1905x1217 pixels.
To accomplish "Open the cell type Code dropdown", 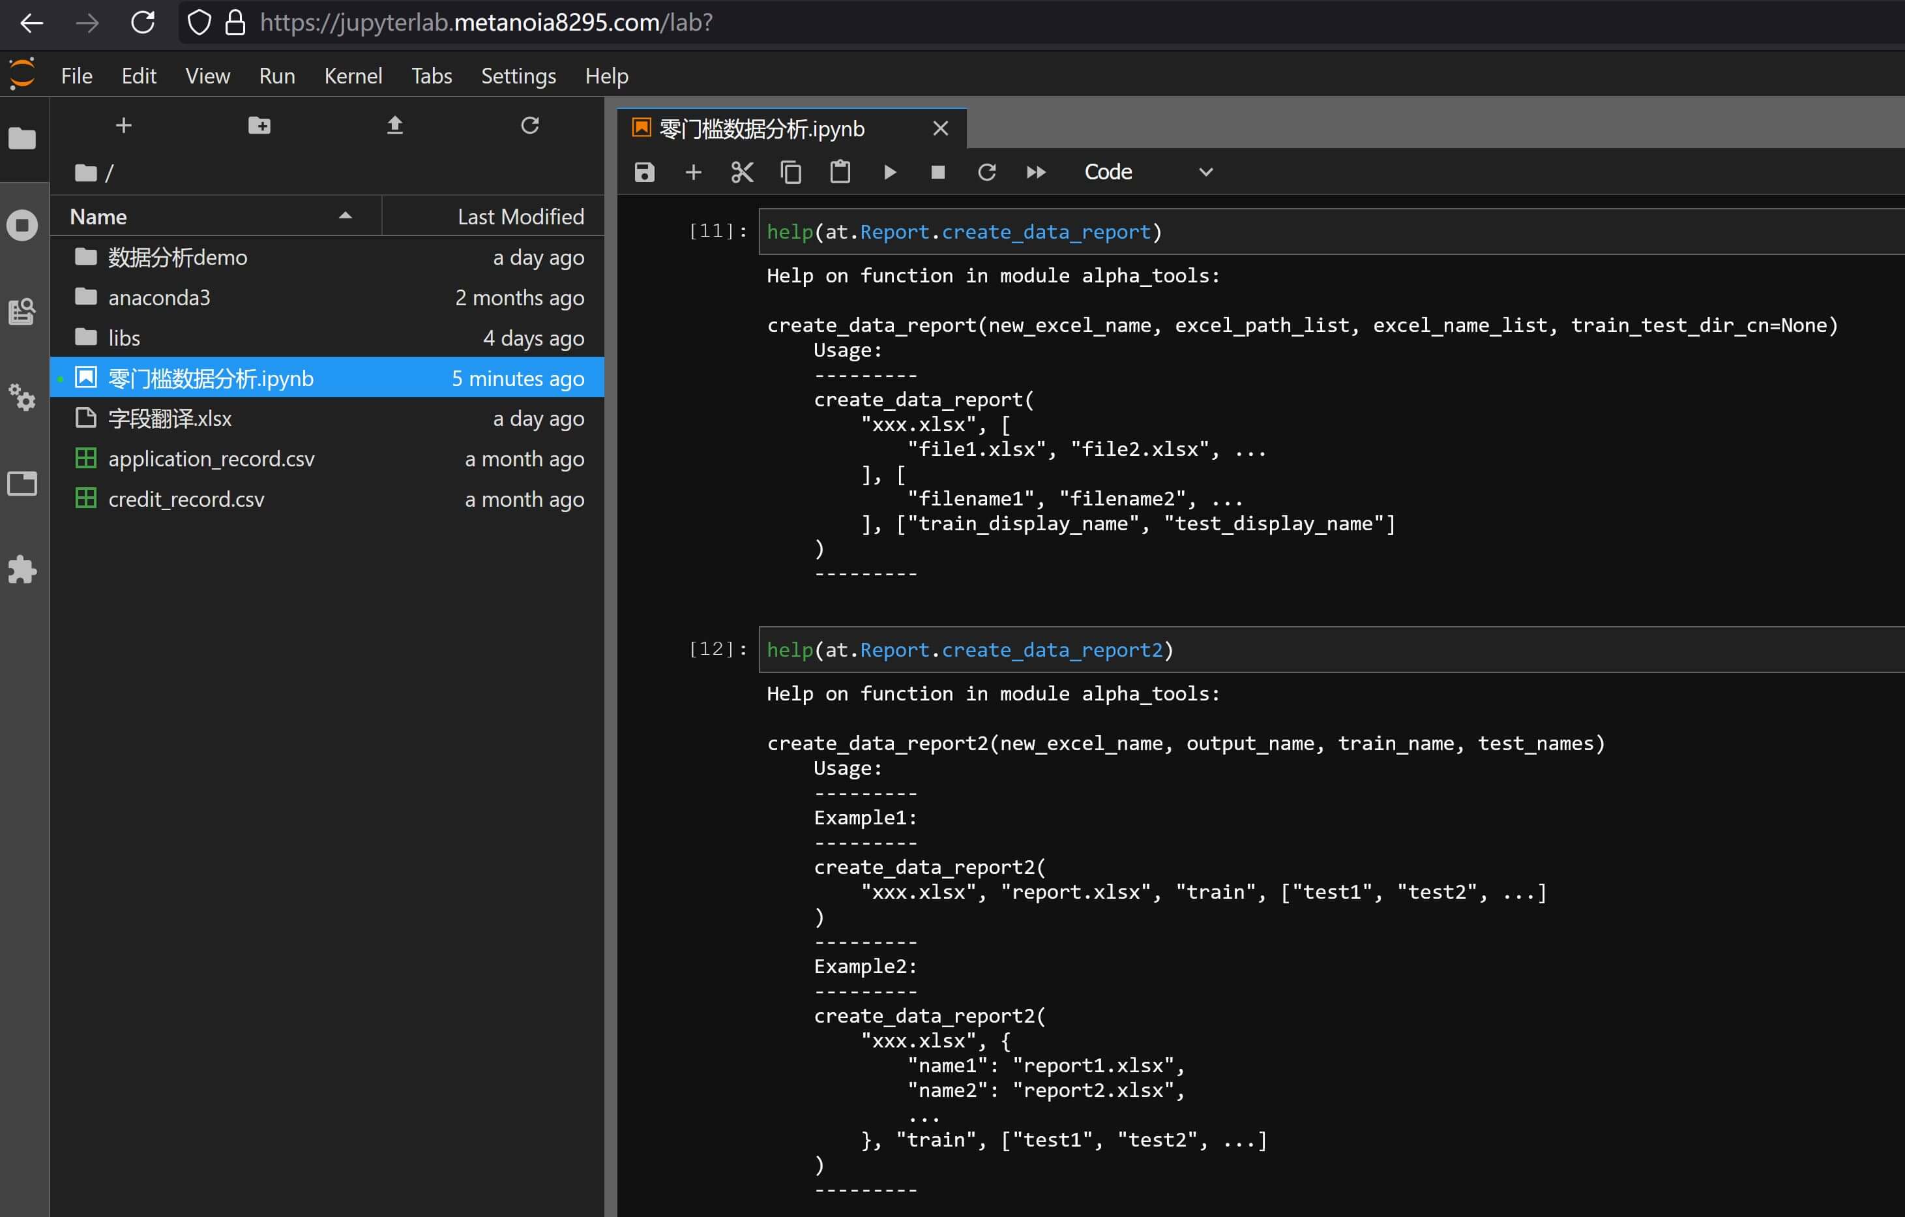I will [1147, 172].
